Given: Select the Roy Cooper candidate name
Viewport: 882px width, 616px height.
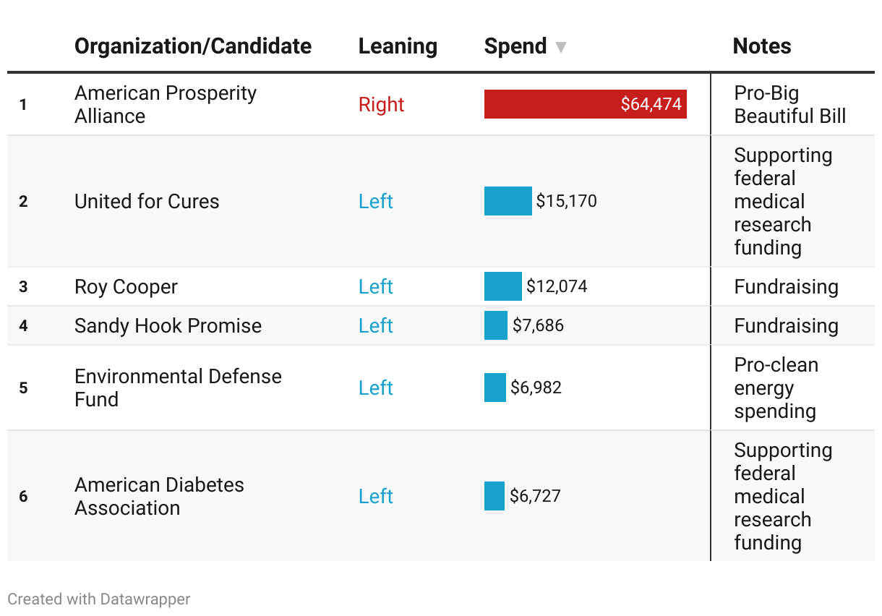Looking at the screenshot, I should point(126,287).
